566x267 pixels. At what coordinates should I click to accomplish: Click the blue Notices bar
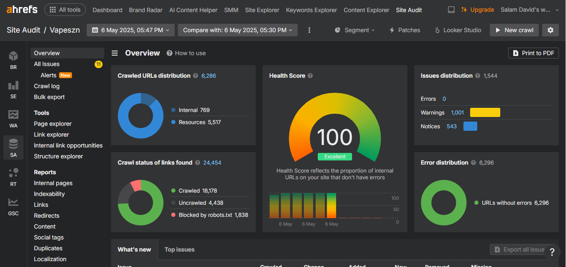click(470, 126)
